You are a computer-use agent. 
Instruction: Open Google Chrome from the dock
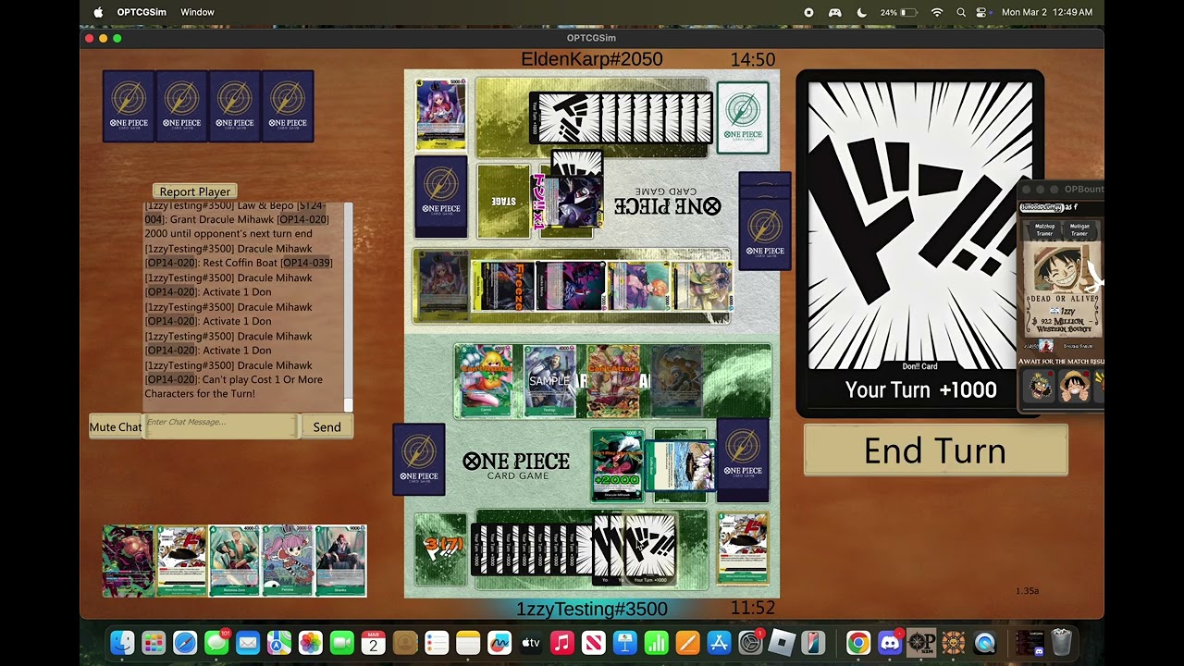click(858, 642)
